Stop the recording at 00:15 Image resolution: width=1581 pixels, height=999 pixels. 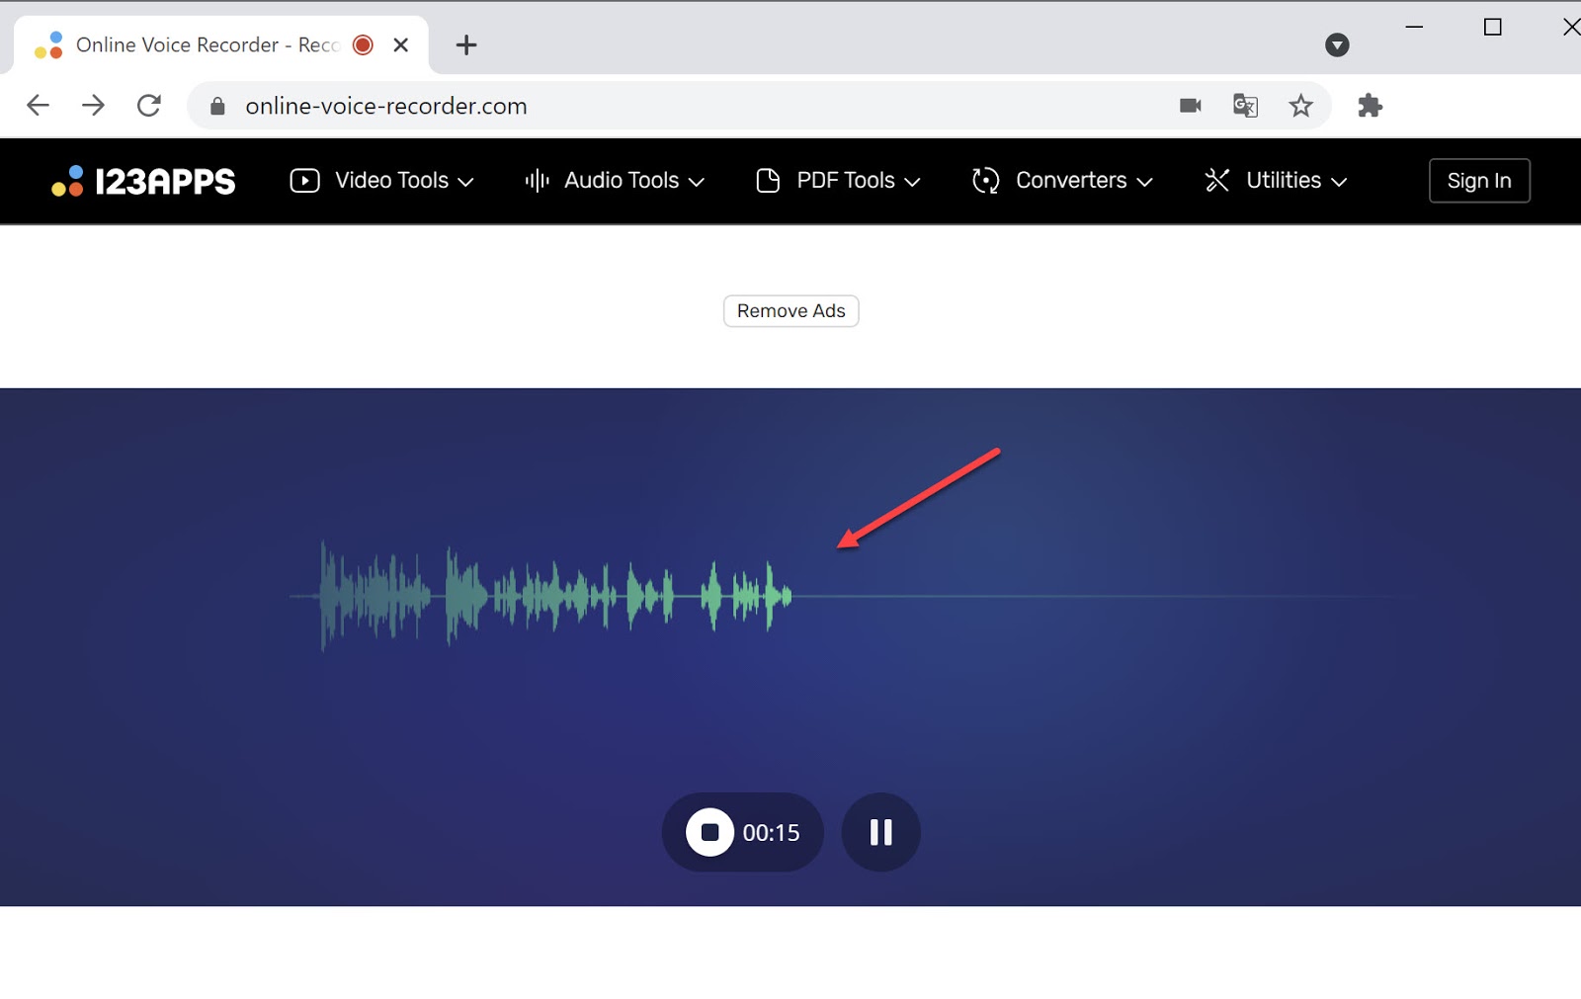click(x=710, y=832)
